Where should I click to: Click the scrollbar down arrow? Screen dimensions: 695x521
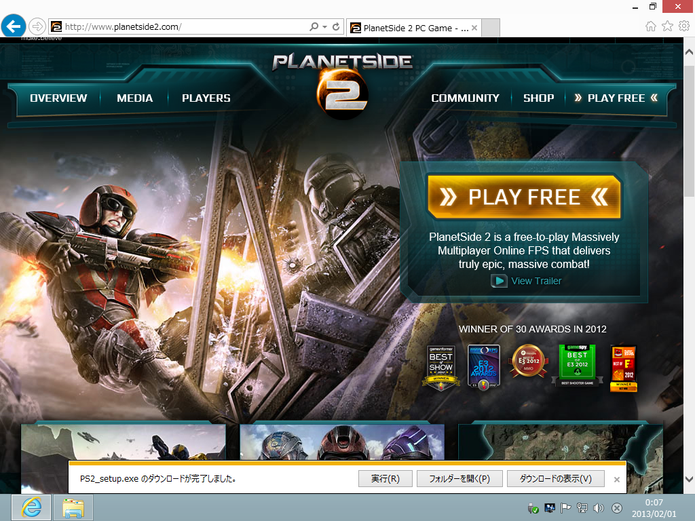690,479
